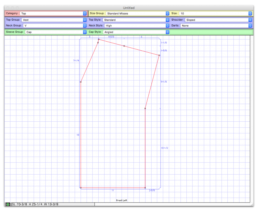Click the Front Left pattern label
The width and height of the screenshot is (258, 211).
coord(122,200)
